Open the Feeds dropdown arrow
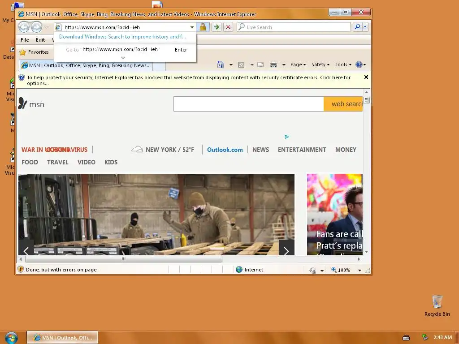This screenshot has width=459, height=344. point(252,64)
